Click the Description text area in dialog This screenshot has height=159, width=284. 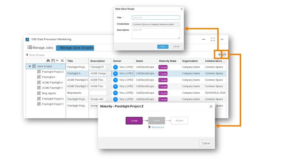pos(156,33)
